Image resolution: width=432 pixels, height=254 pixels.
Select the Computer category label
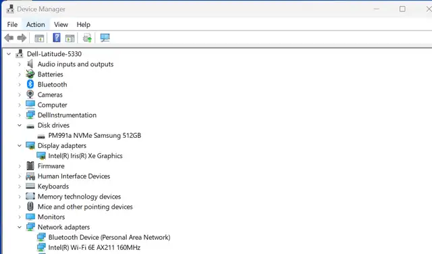(x=53, y=105)
